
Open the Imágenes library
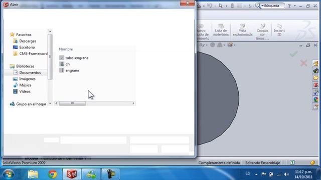[24, 79]
